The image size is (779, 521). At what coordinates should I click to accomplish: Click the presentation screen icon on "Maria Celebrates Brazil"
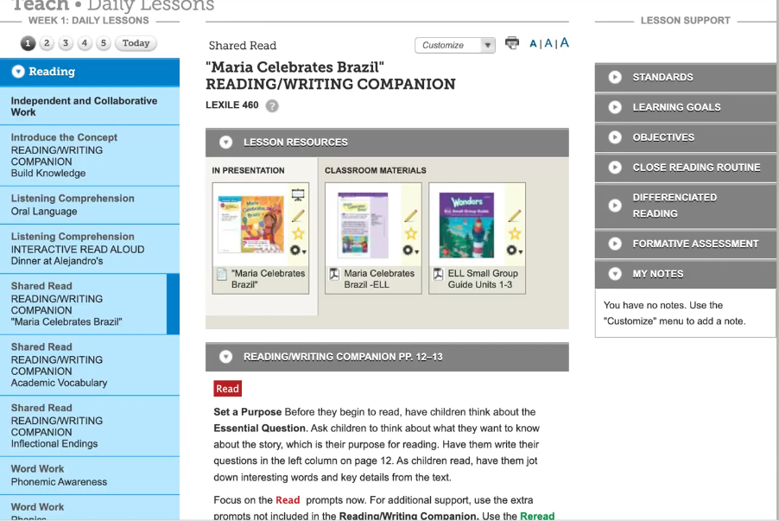(x=297, y=195)
